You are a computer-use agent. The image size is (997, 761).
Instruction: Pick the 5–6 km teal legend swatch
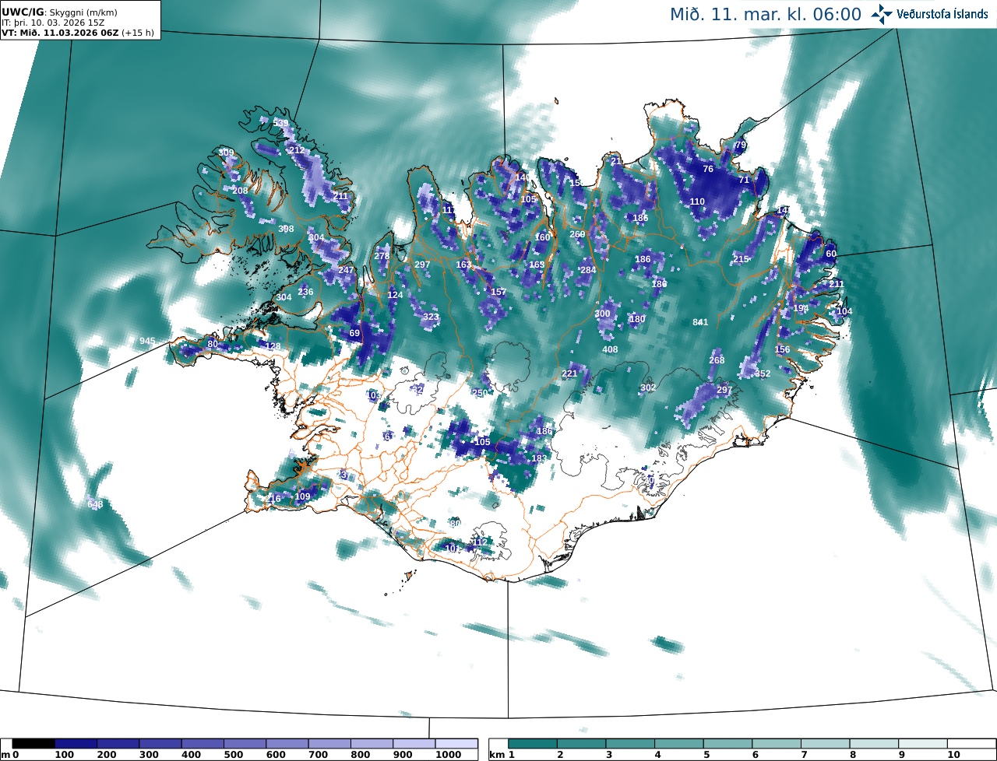point(728,744)
